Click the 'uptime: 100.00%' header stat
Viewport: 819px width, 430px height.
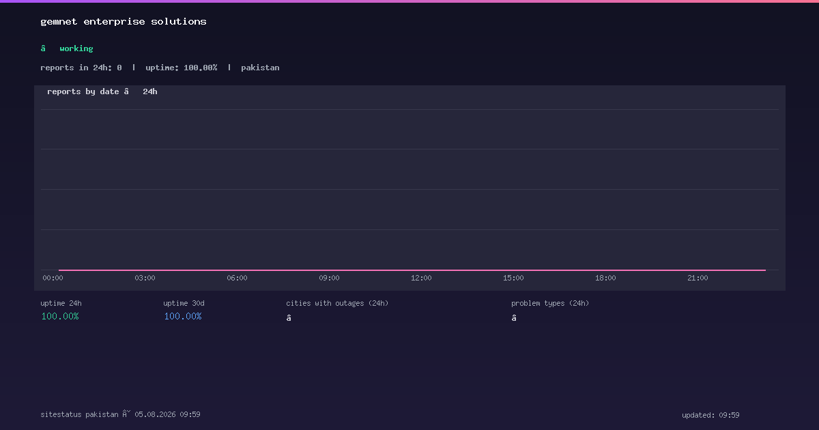click(182, 68)
